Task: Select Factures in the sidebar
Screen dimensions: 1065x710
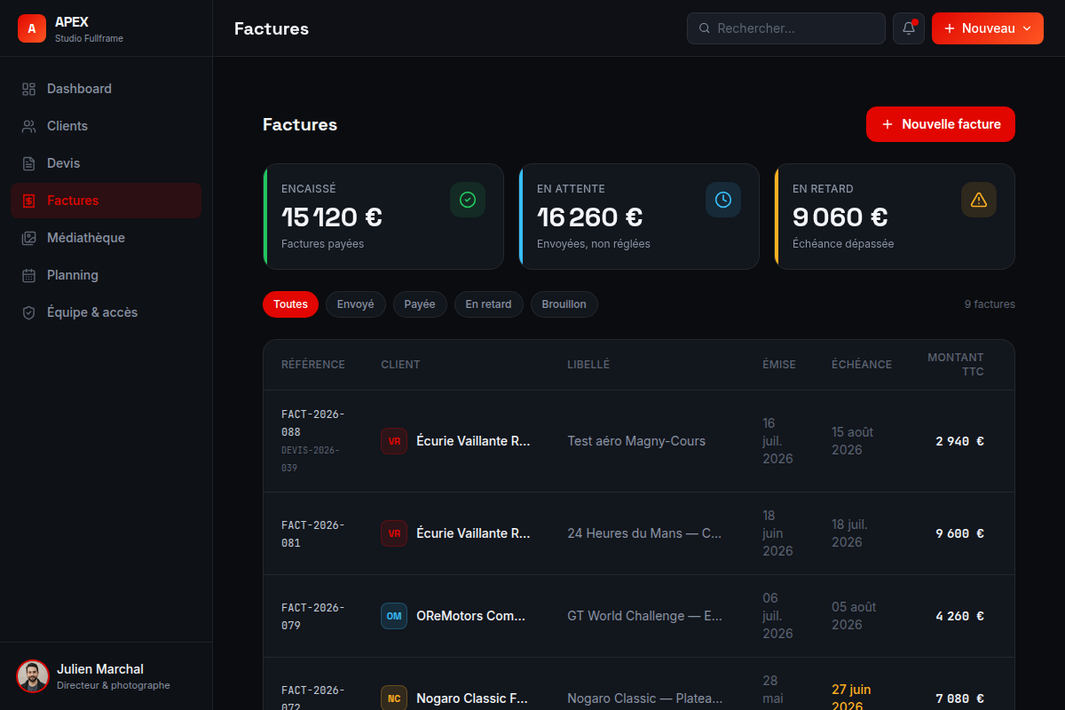Action: [106, 201]
